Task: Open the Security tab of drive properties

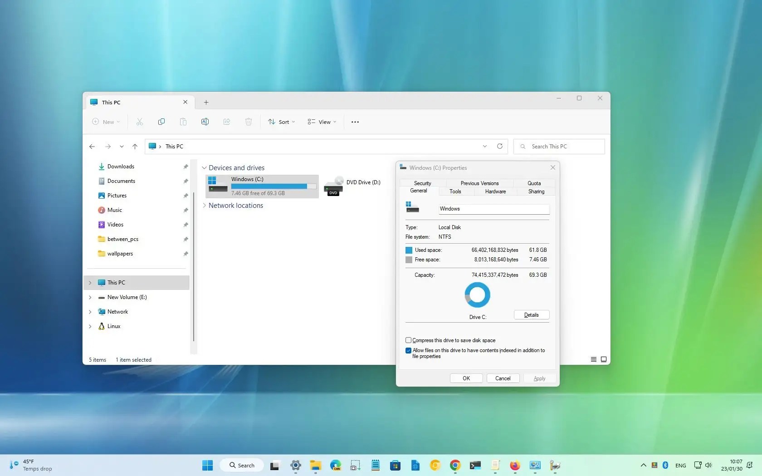Action: 422,183
